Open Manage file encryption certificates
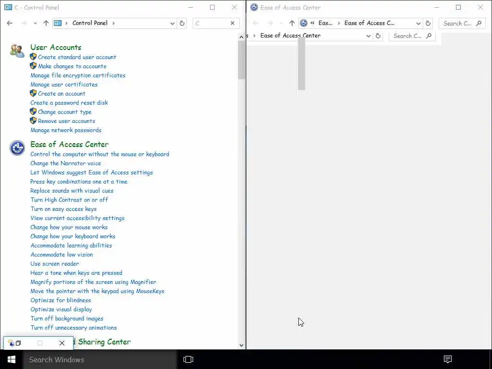 tap(78, 75)
